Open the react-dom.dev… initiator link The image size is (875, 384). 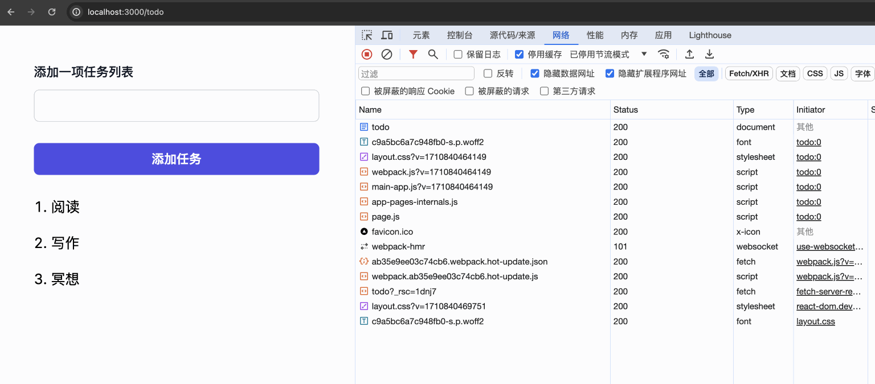click(x=829, y=307)
